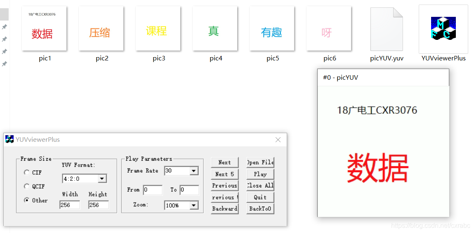Click the displayed 数据 frame in picYUV window
474x233 pixels.
tap(383, 151)
